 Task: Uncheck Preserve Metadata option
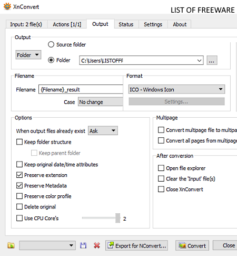(19, 185)
